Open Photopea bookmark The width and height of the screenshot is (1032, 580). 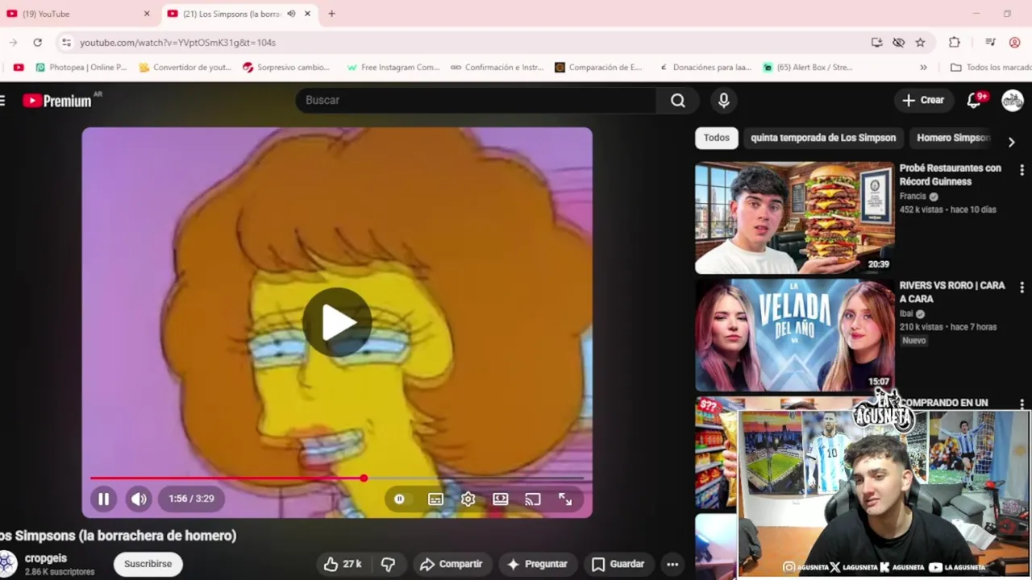pyautogui.click(x=81, y=68)
